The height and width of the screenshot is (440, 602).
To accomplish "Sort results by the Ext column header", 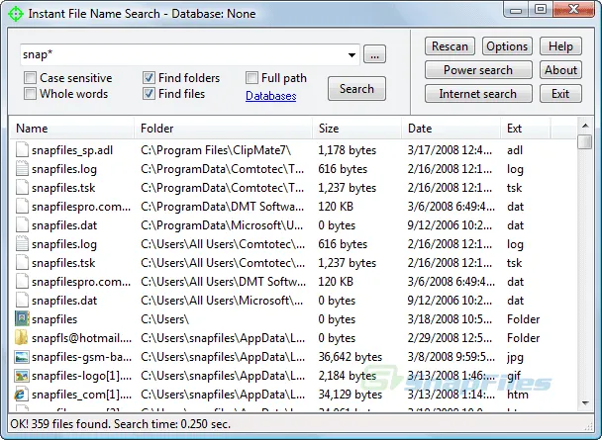I will click(x=526, y=128).
